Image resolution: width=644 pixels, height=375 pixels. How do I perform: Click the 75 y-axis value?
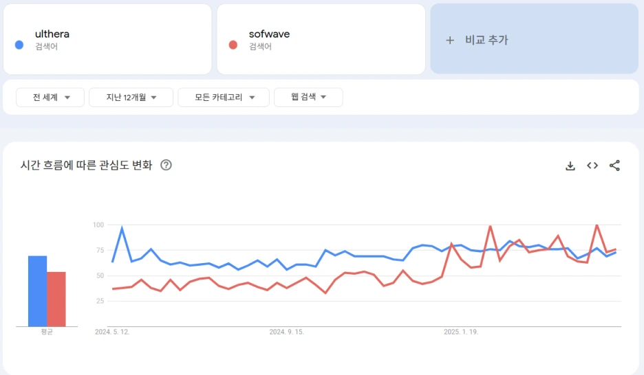point(100,251)
